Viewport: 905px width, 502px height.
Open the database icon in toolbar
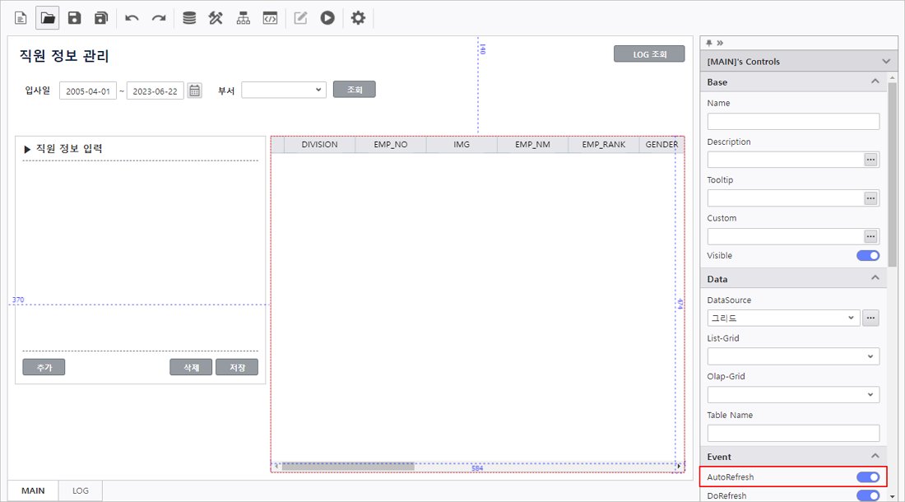tap(189, 18)
